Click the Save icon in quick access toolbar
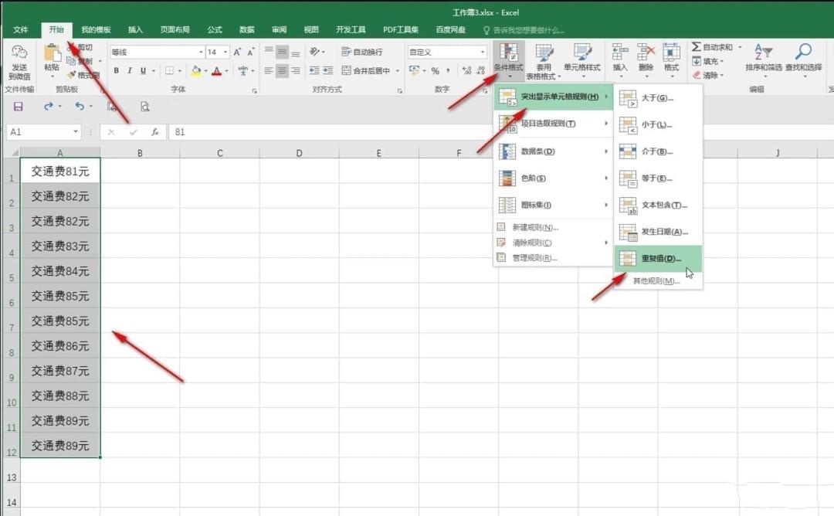 pos(18,107)
